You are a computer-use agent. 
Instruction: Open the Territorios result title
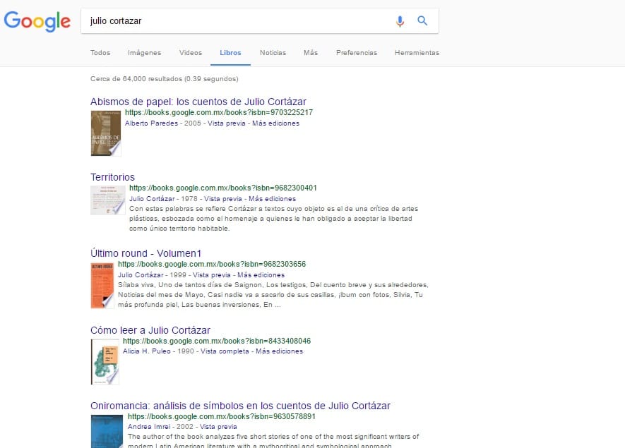112,177
